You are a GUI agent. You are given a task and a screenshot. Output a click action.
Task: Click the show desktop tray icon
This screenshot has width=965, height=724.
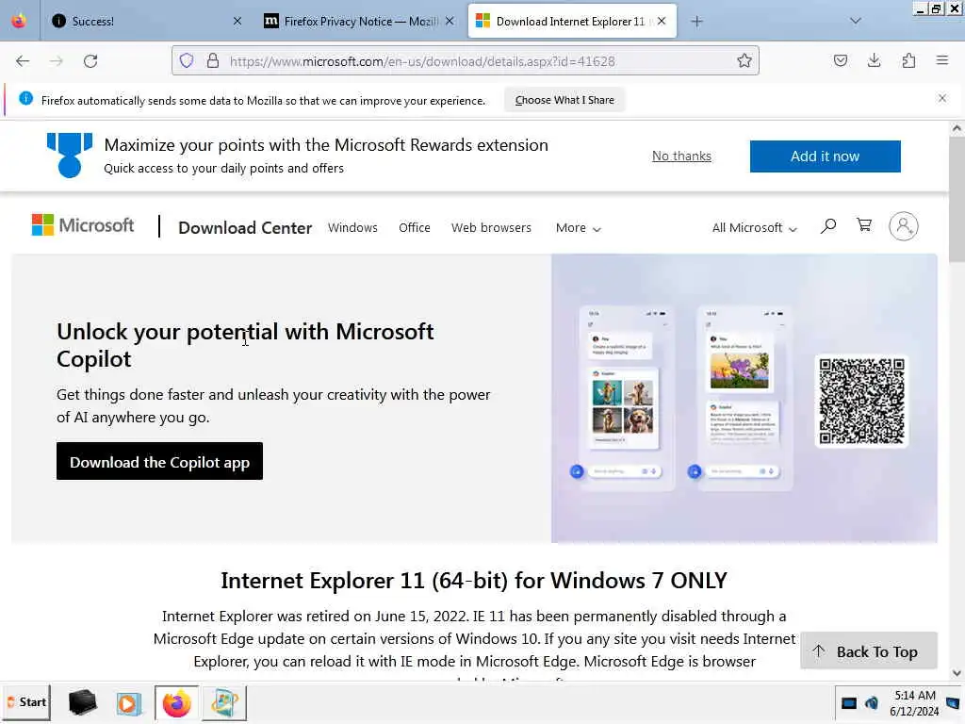(953, 703)
